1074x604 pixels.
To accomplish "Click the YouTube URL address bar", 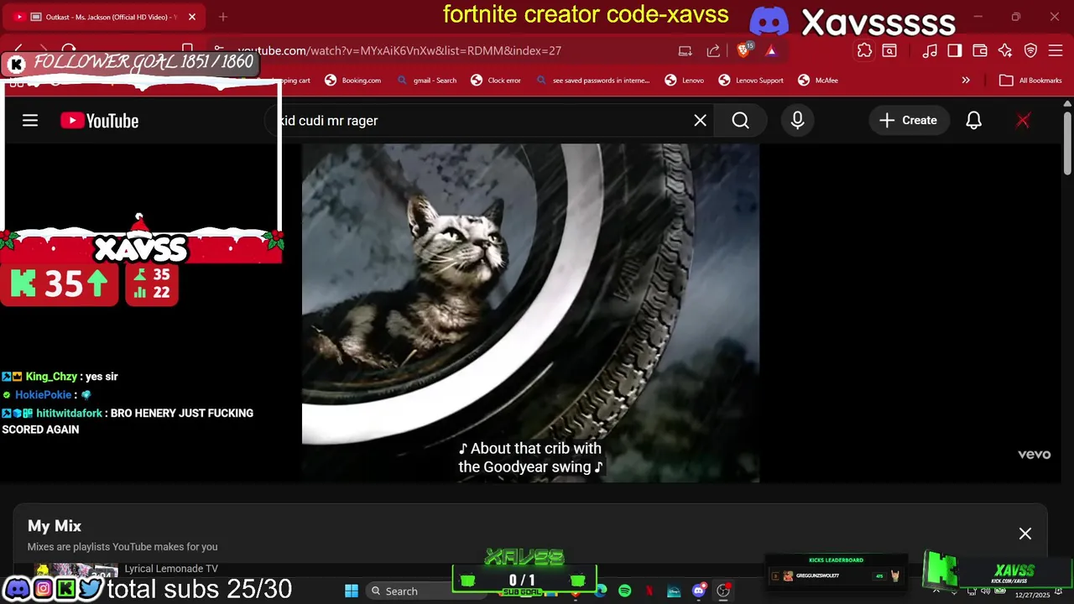I will [399, 51].
